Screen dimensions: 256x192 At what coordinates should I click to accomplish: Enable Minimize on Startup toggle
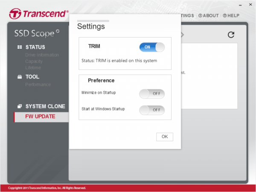click(x=152, y=94)
